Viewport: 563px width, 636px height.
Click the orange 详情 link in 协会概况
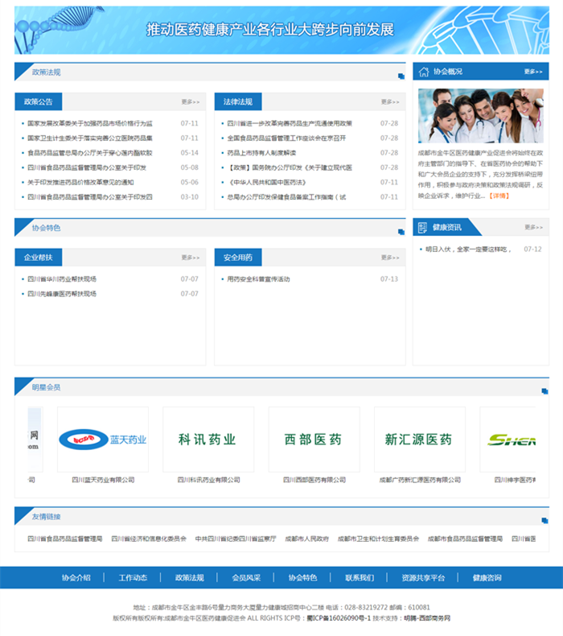(x=499, y=196)
